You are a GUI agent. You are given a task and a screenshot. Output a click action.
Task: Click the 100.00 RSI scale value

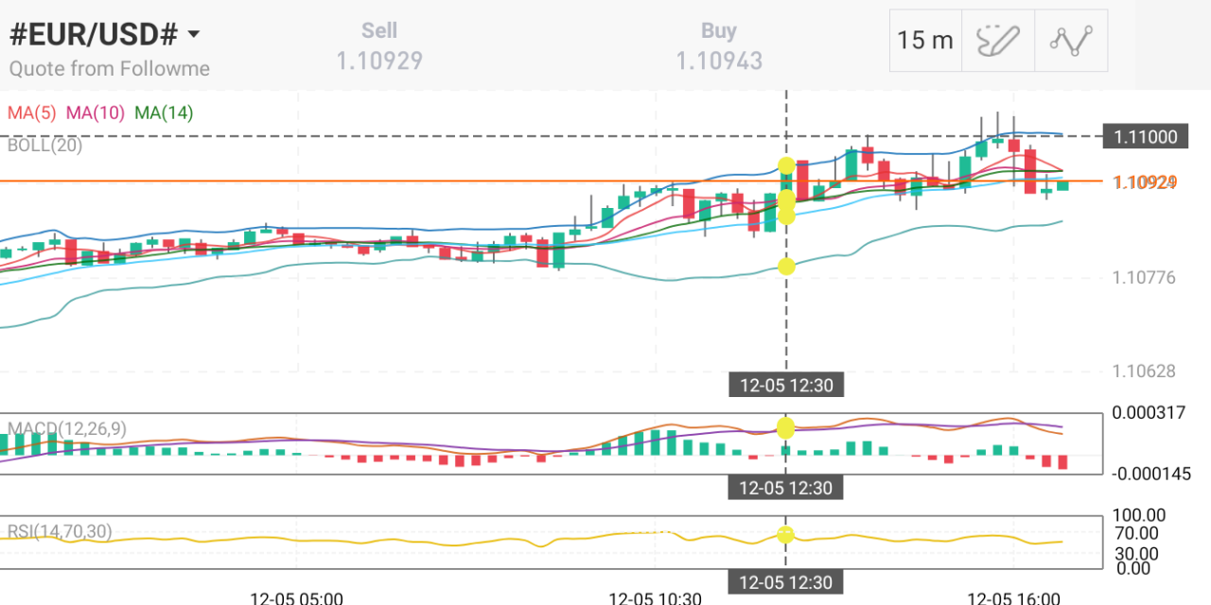(1139, 515)
